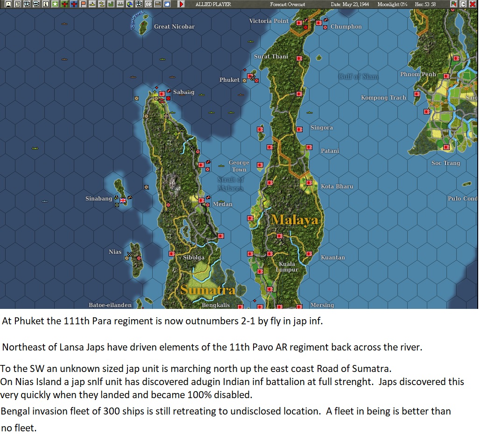
Task: Click the 'Strait of Malacca' label
Action: (231, 184)
